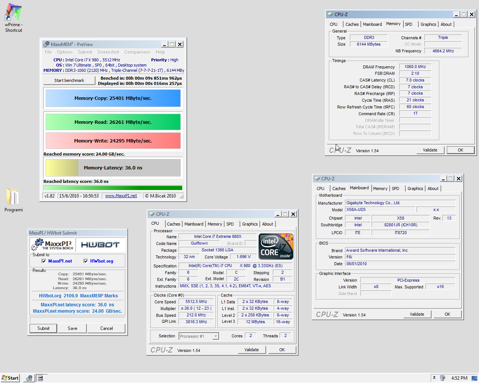
Task: Open the File menu in MaxxMEM
Action: 48,52
